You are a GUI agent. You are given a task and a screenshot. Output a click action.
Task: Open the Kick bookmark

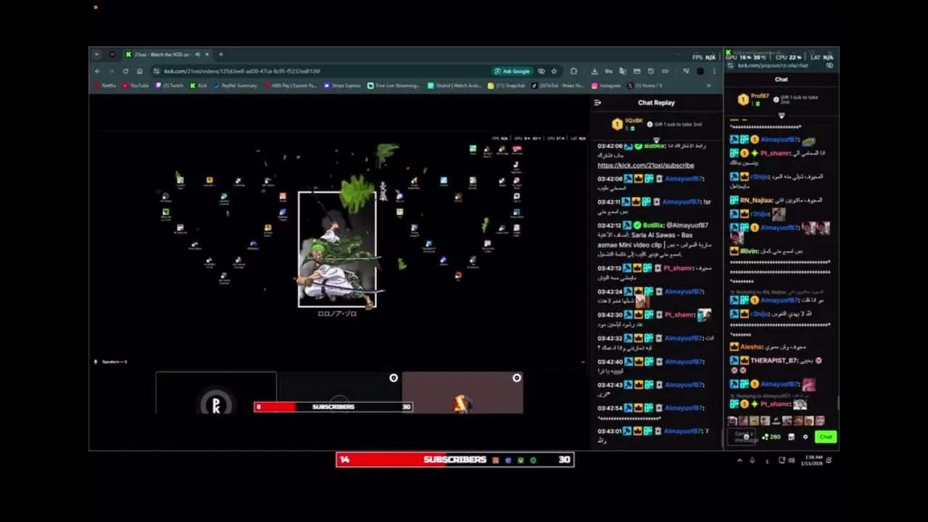coord(199,86)
